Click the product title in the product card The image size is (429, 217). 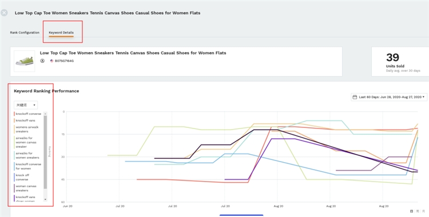tap(133, 53)
